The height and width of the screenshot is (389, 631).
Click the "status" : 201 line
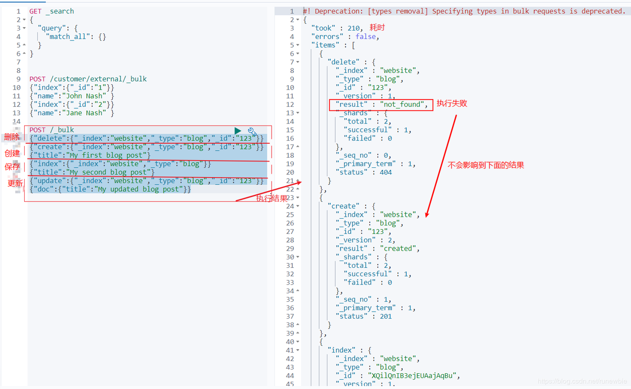pos(364,316)
